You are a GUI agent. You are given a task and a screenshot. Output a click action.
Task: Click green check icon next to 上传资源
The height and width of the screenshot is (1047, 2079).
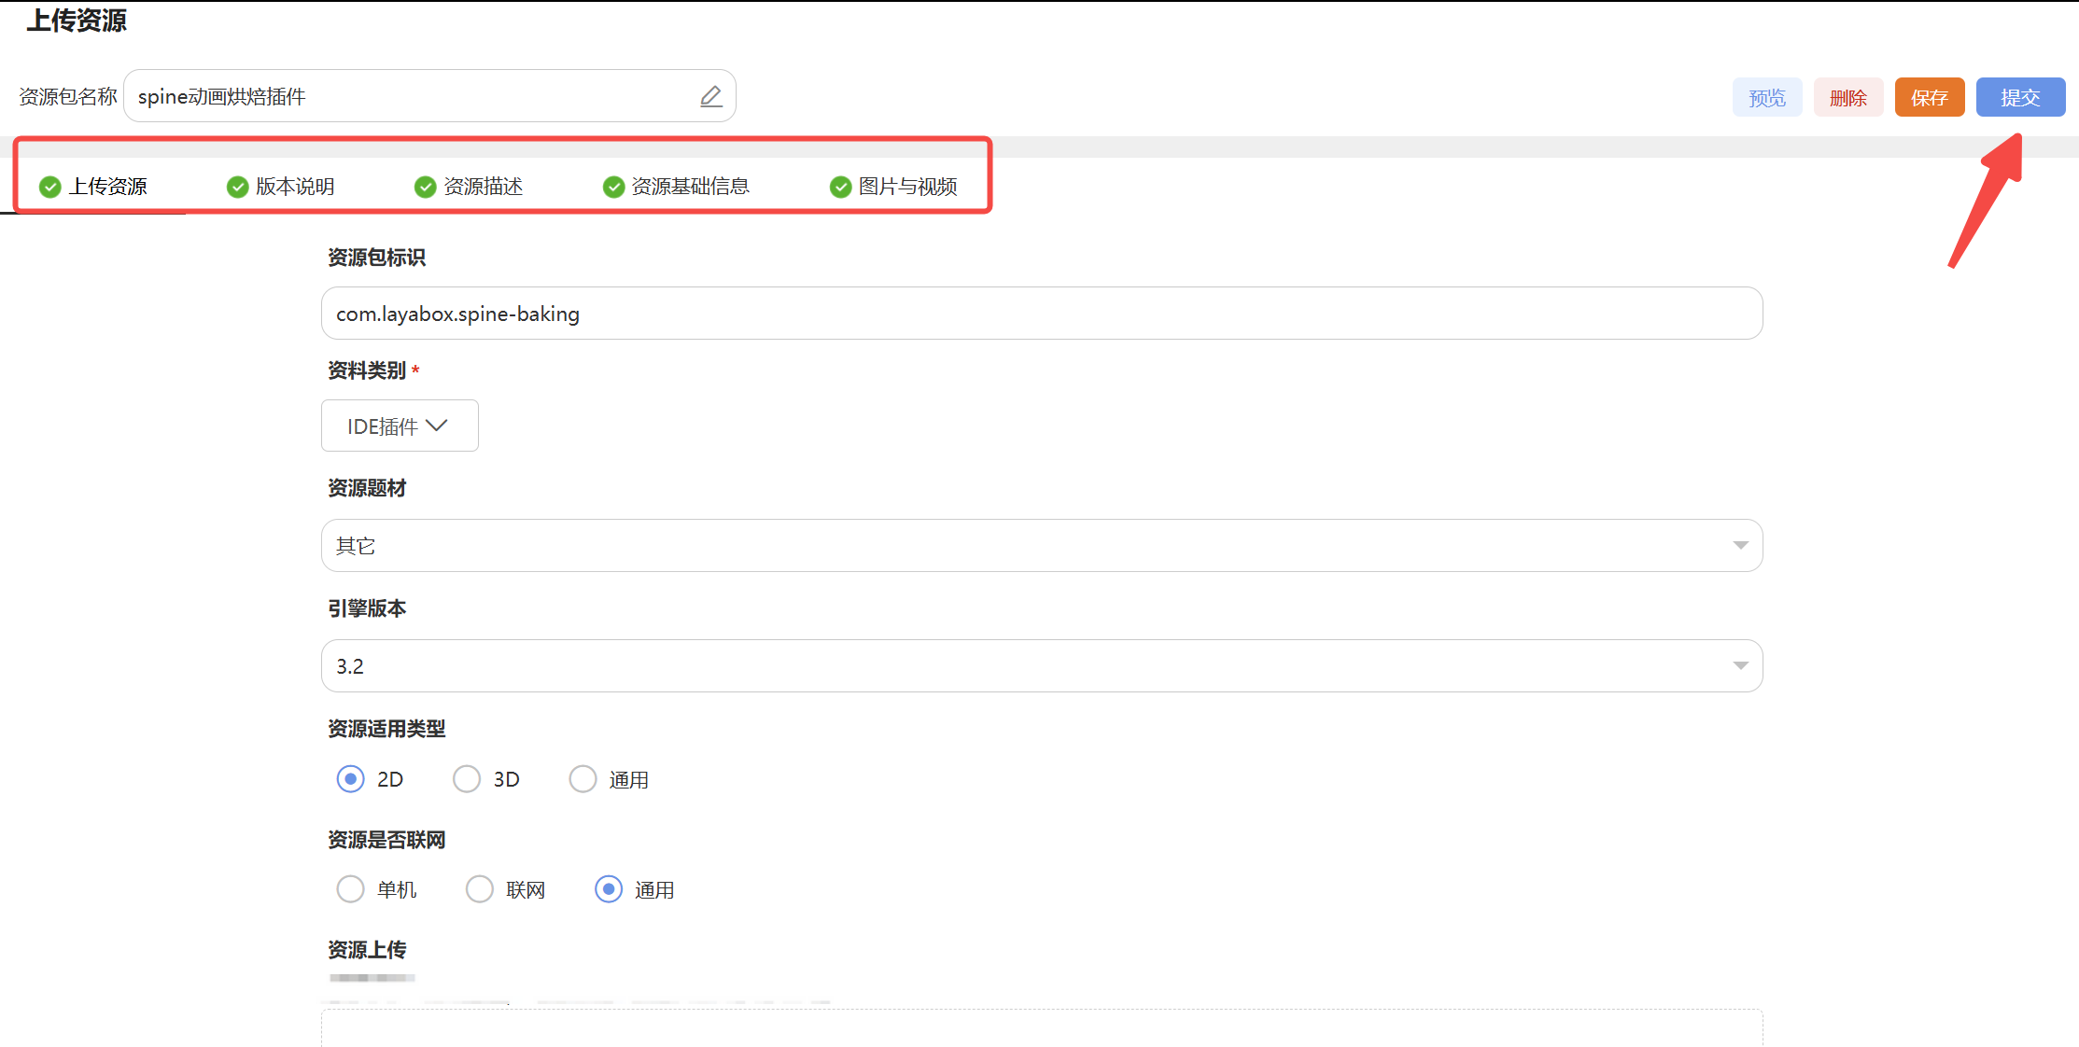point(50,187)
